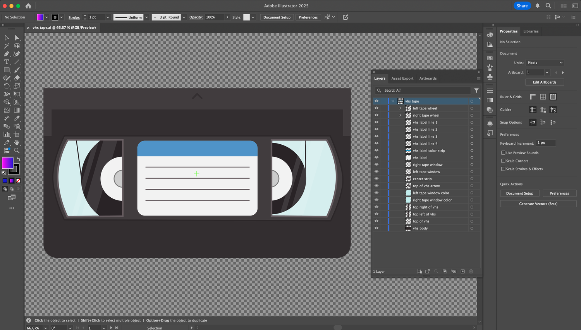
Task: Select the Hand tool
Action: (17, 142)
